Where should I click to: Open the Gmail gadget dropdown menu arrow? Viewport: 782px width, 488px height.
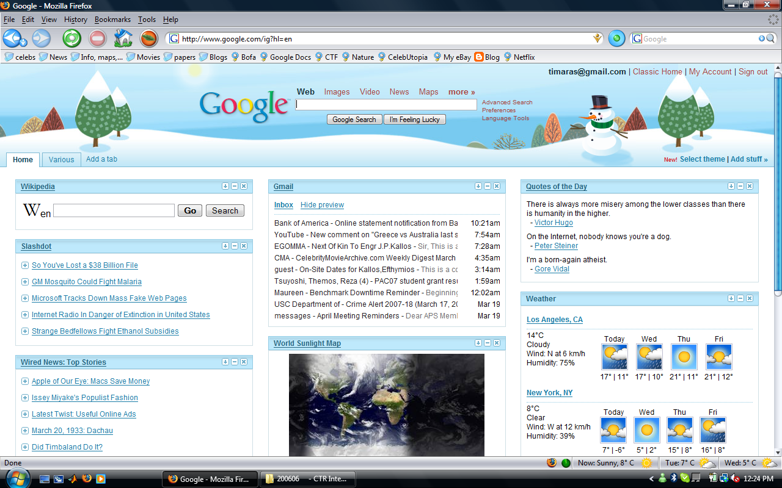478,186
